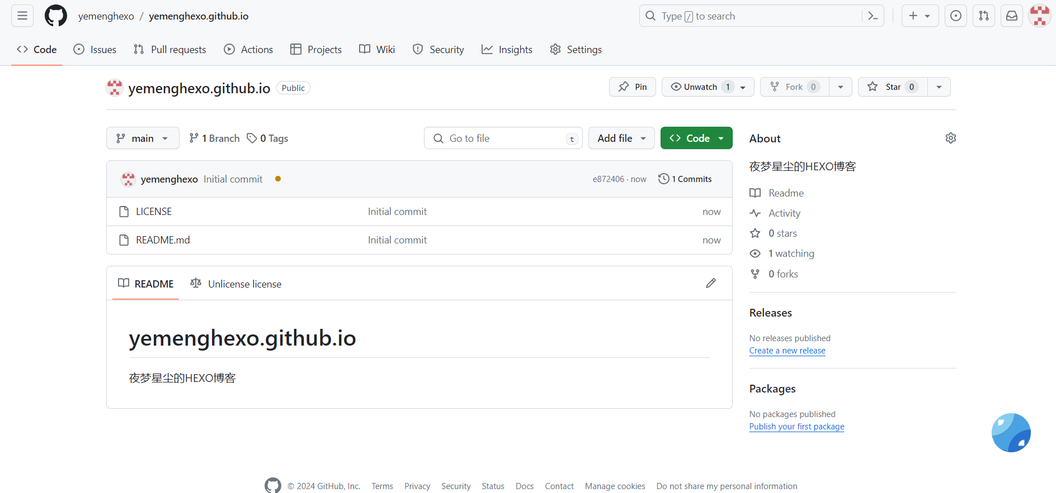Expand the Add file dropdown
Image resolution: width=1056 pixels, height=493 pixels.
(x=621, y=138)
